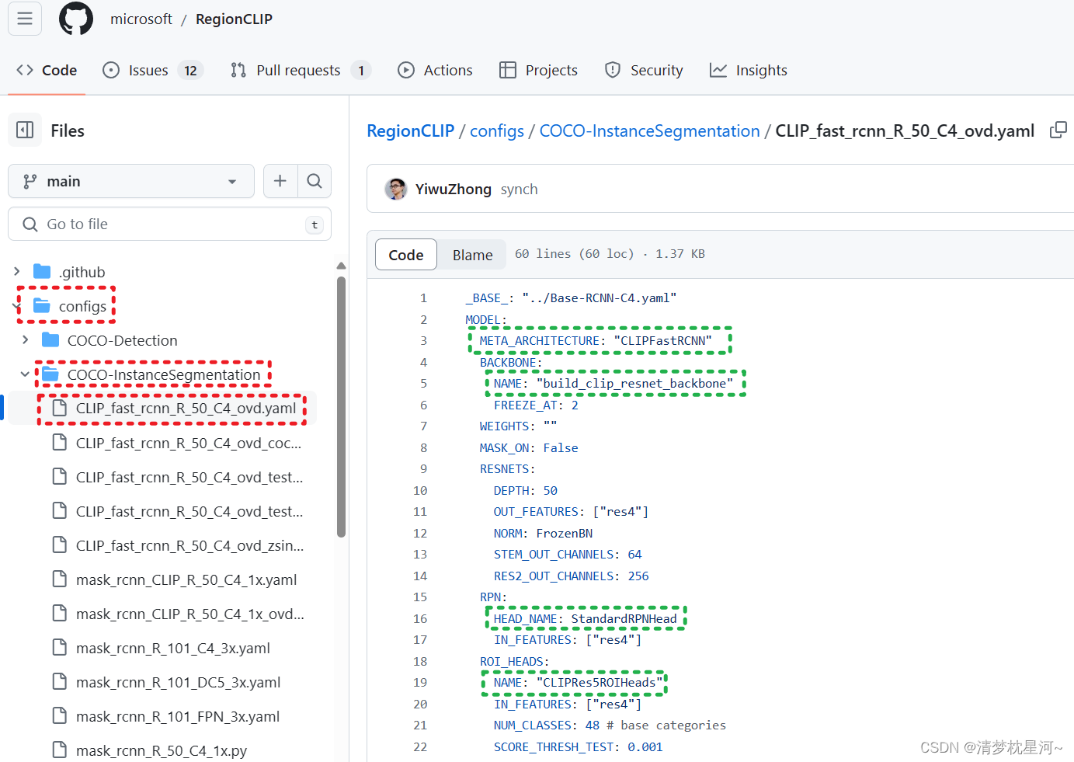Open the hamburger navigation menu

tap(25, 18)
